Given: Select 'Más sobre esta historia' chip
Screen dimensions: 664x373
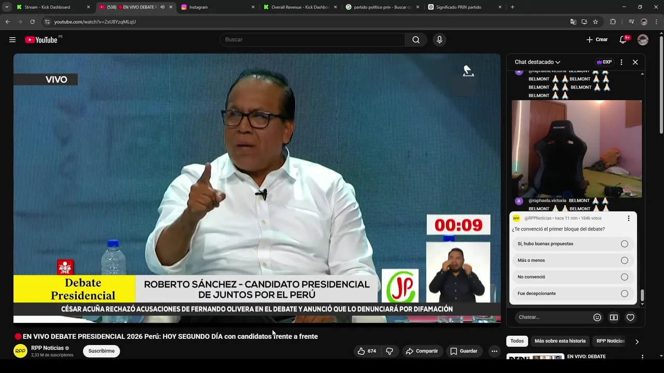Looking at the screenshot, I should (x=560, y=341).
